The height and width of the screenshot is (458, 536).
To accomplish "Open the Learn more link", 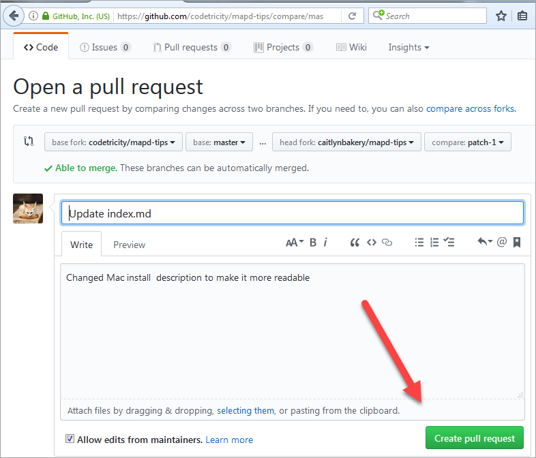I will [229, 440].
